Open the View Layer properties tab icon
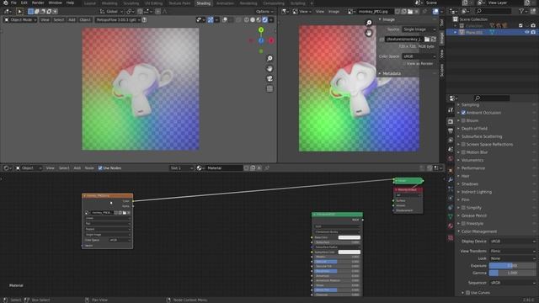Viewport: 539px width, 303px height. 451,141
